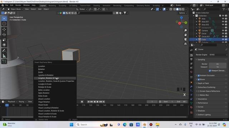Expand Subsurface Scattering panel
Viewport: 229px width, 128px height.
(206, 87)
